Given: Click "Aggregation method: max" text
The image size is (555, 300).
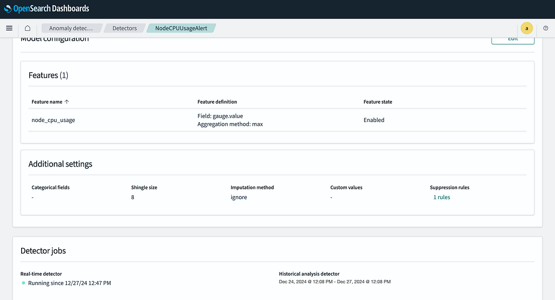Looking at the screenshot, I should coord(230,124).
